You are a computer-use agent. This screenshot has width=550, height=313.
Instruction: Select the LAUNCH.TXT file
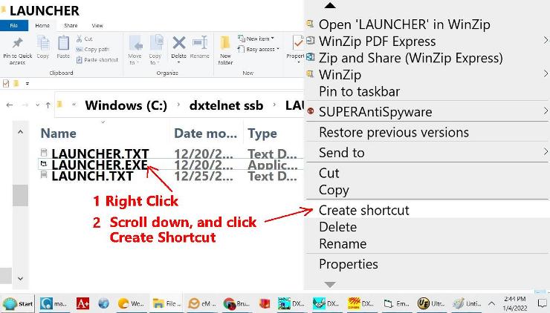click(x=93, y=176)
